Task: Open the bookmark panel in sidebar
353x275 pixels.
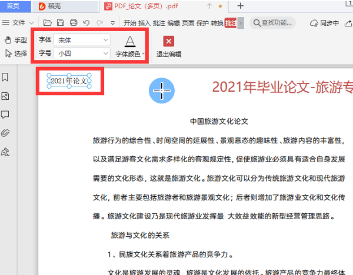Action: [5, 77]
